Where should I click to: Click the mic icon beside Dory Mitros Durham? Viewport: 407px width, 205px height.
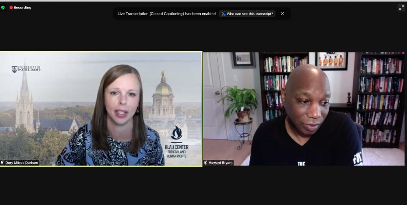[2, 163]
